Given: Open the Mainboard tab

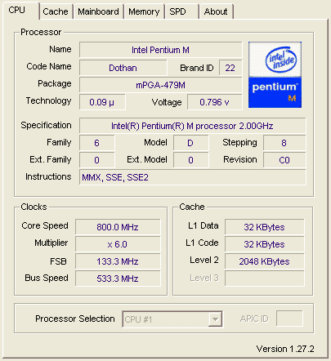Looking at the screenshot, I should (x=98, y=11).
